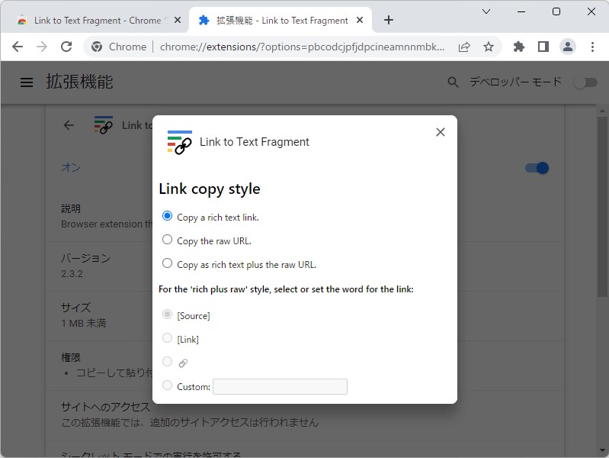Viewport: 609px width, 458px height.
Task: Choose the [Source] link word option
Action: [167, 314]
